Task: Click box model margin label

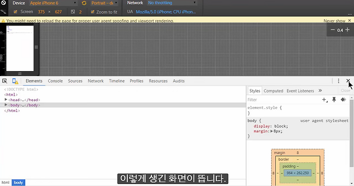Action: 279,153
